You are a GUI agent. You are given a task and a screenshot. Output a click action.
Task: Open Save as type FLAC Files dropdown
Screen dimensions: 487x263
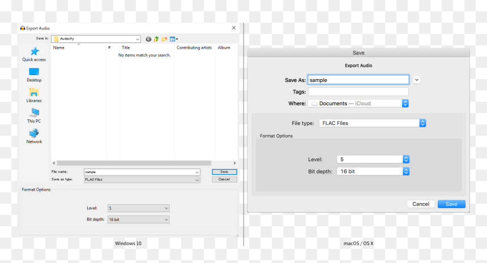197,180
